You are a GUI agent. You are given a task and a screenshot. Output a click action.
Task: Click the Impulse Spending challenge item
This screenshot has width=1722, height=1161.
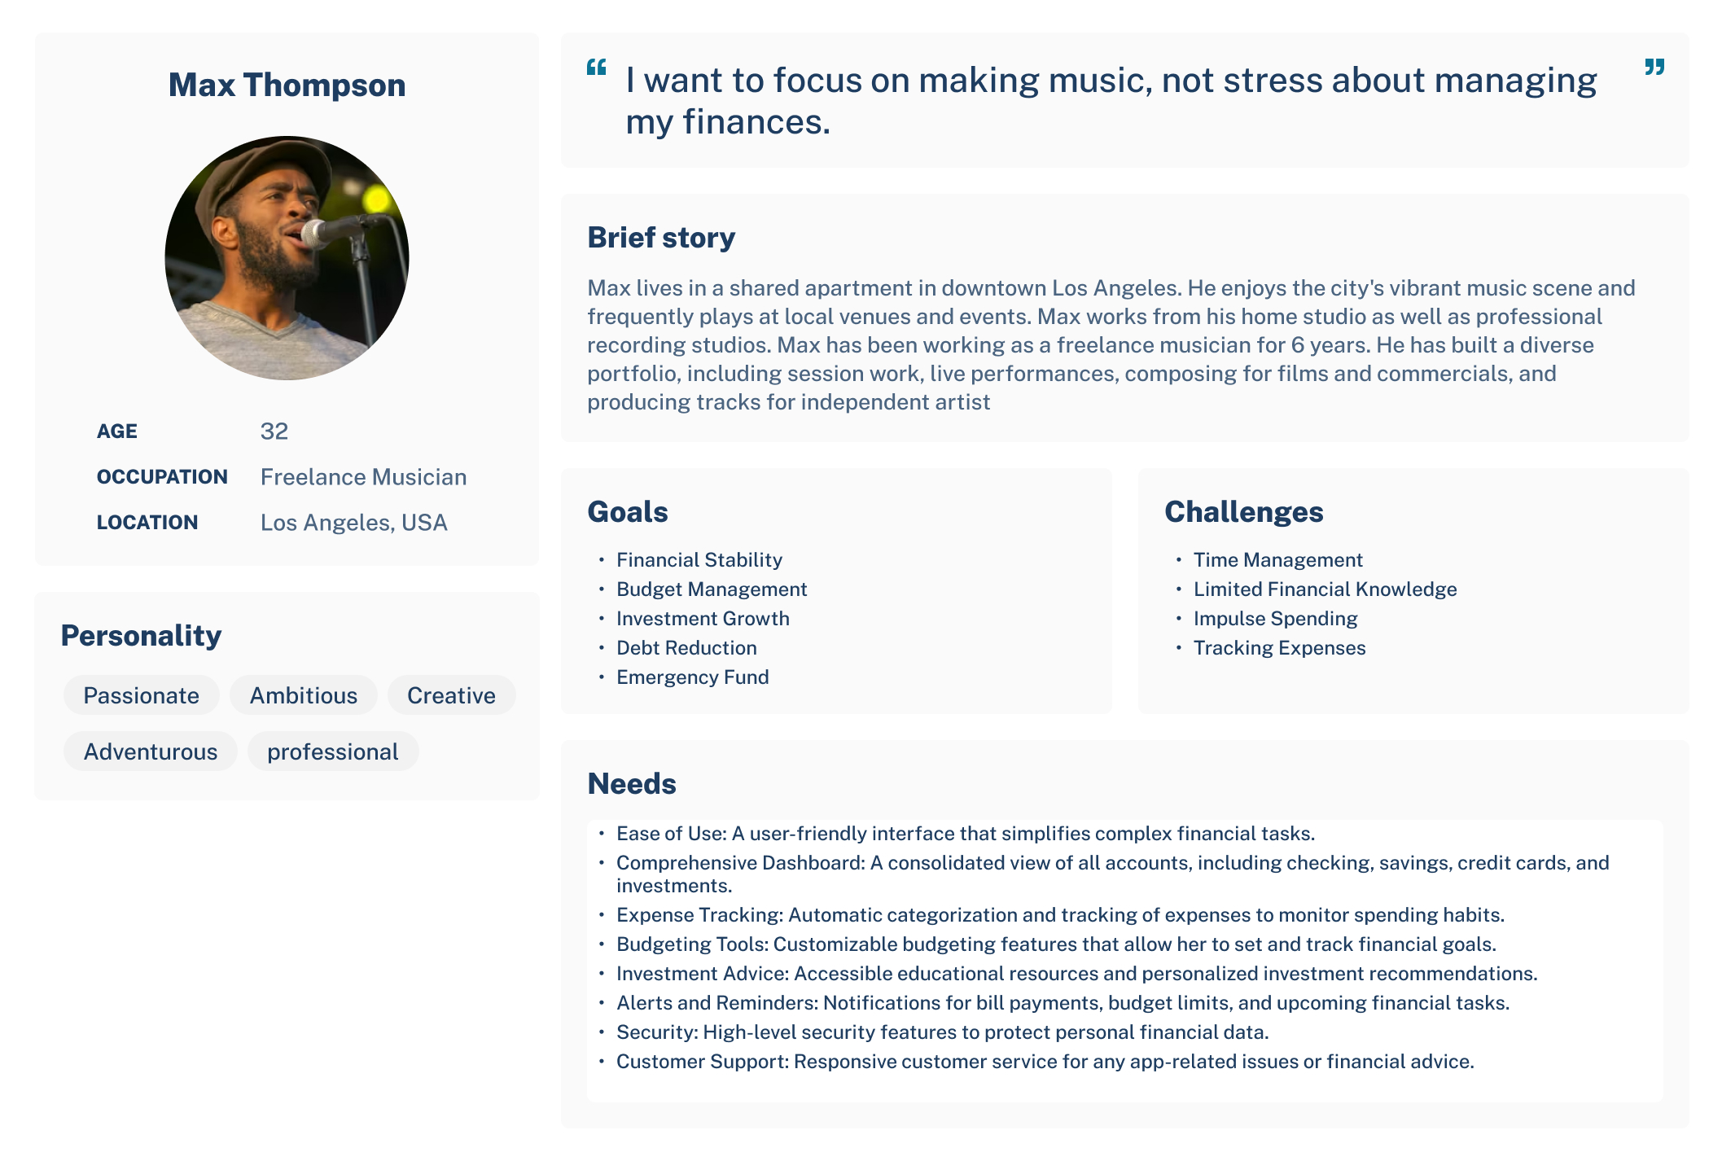click(1275, 619)
